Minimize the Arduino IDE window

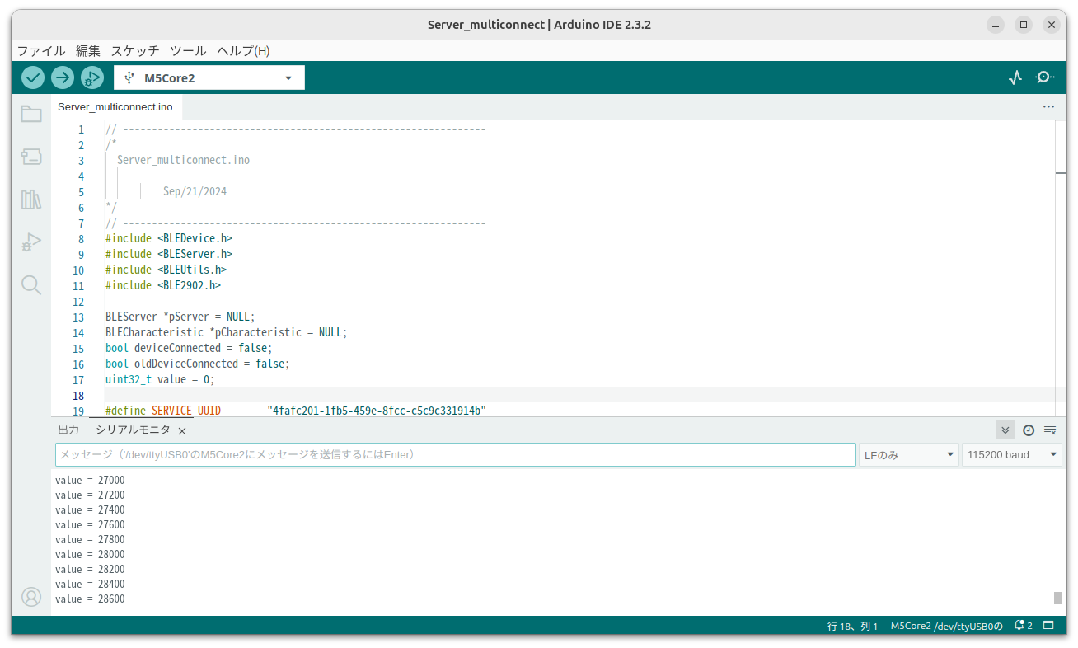[x=996, y=25]
